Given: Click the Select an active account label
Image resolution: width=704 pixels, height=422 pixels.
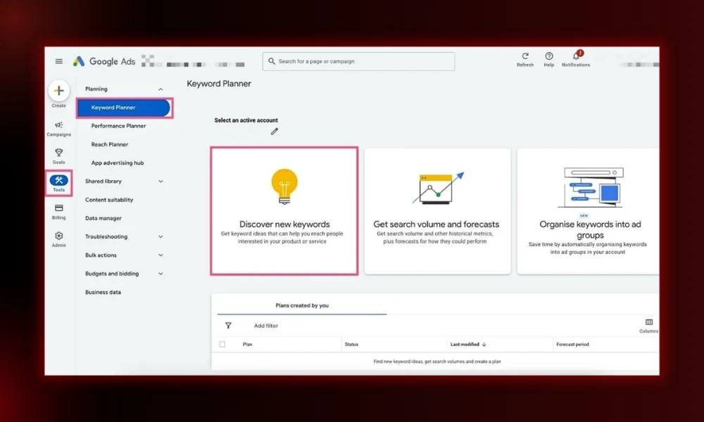Looking at the screenshot, I should (246, 120).
